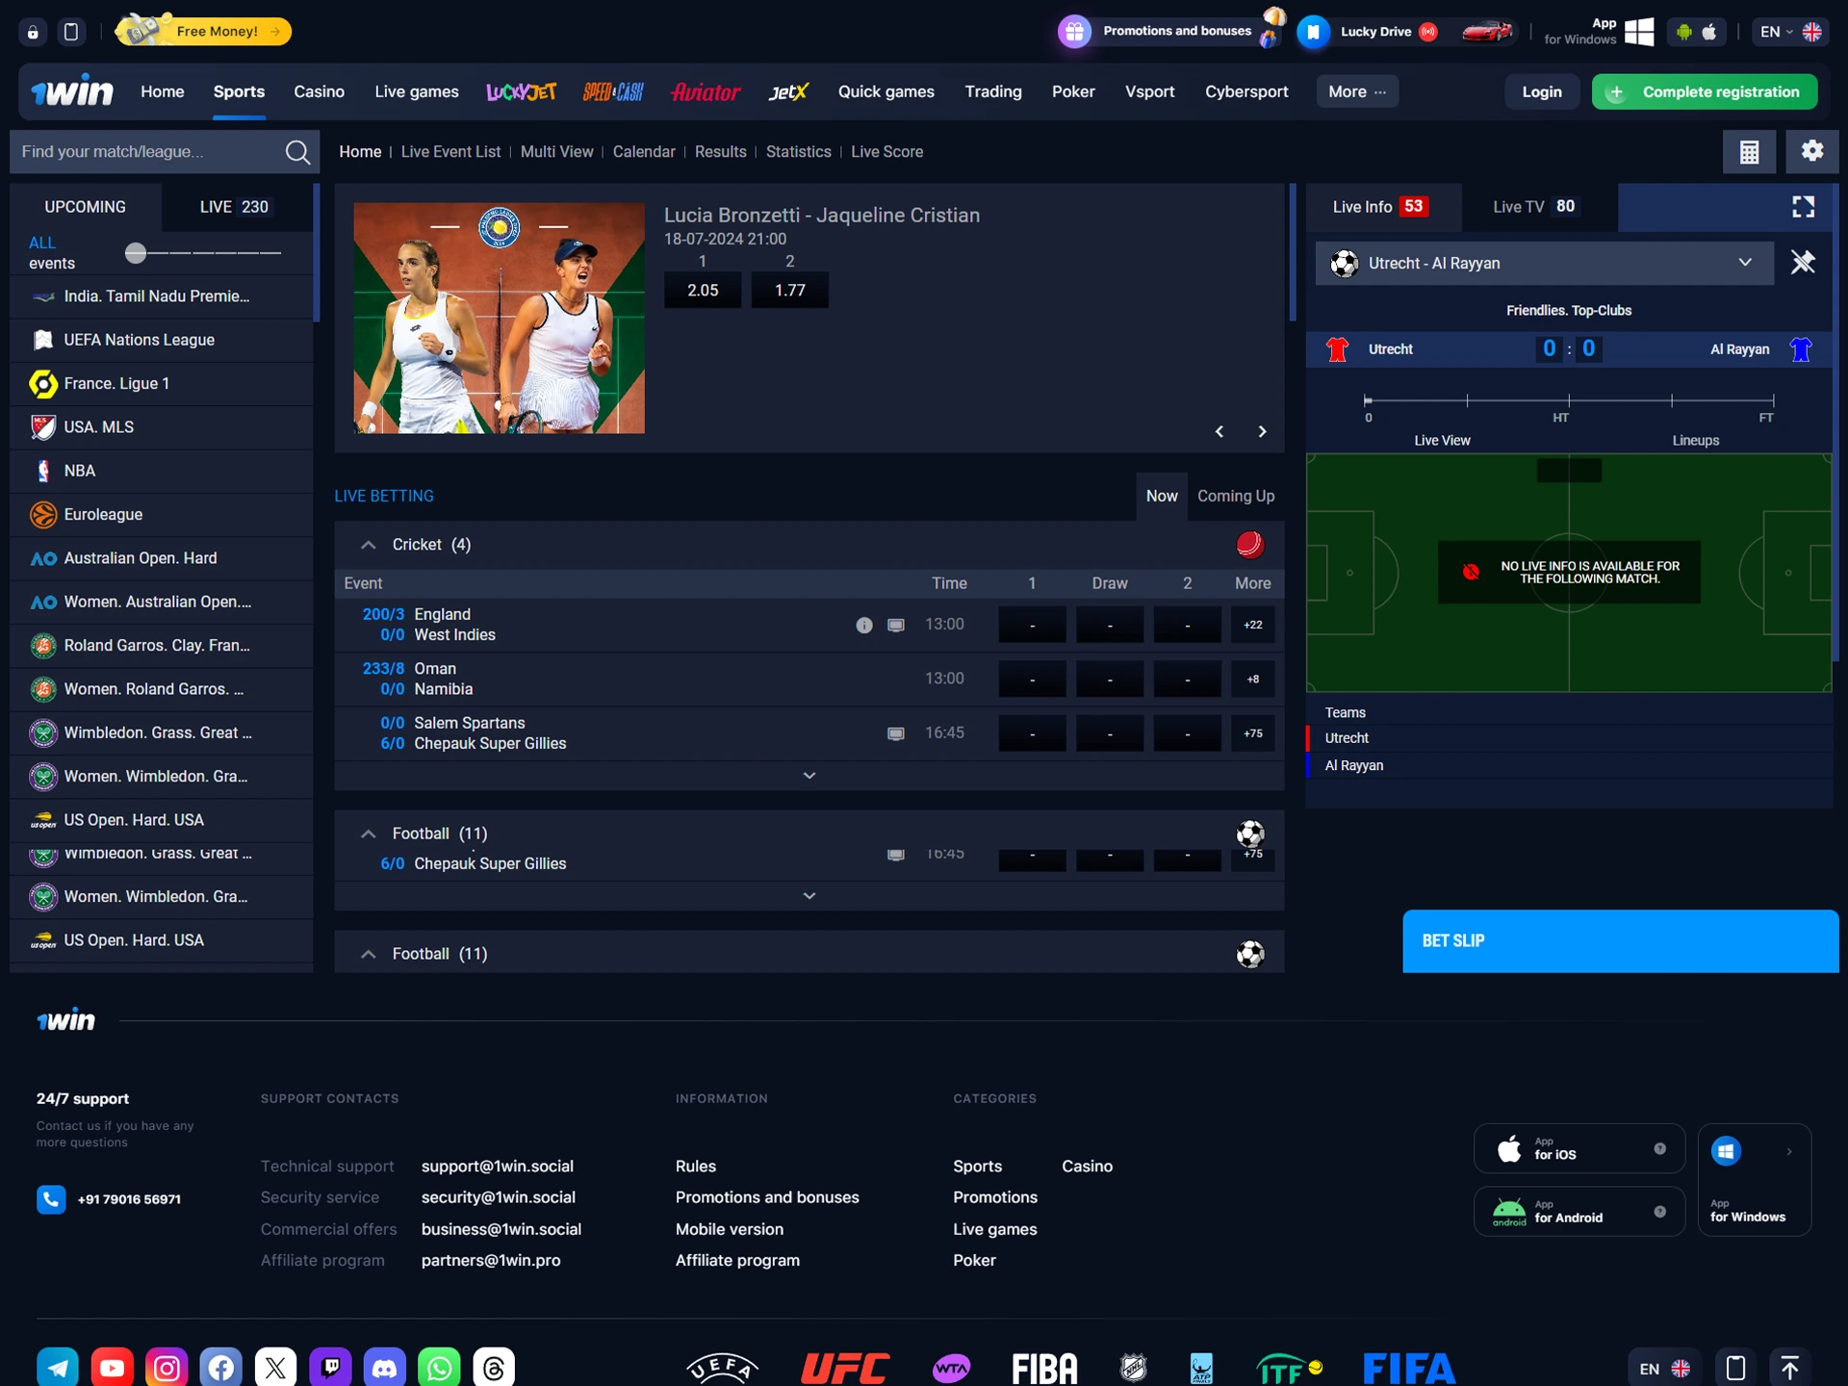
Task: Open the Telegram social icon in footer
Action: (x=57, y=1366)
